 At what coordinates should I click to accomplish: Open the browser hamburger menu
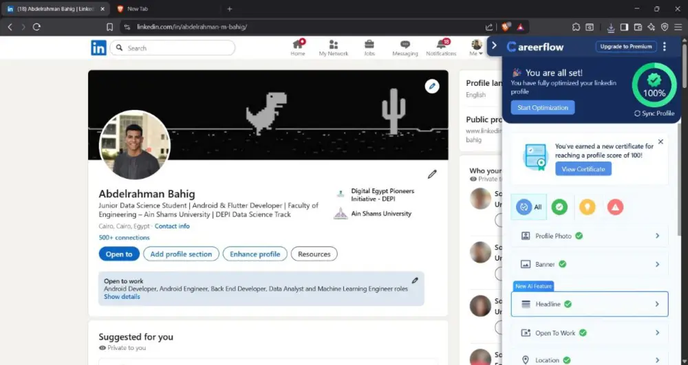[678, 27]
